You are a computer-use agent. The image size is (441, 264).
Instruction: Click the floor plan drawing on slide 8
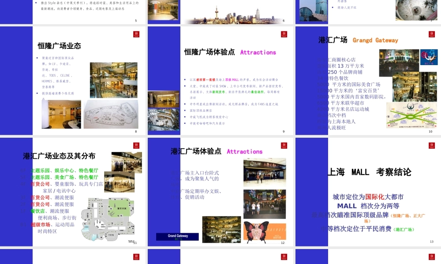point(111,114)
